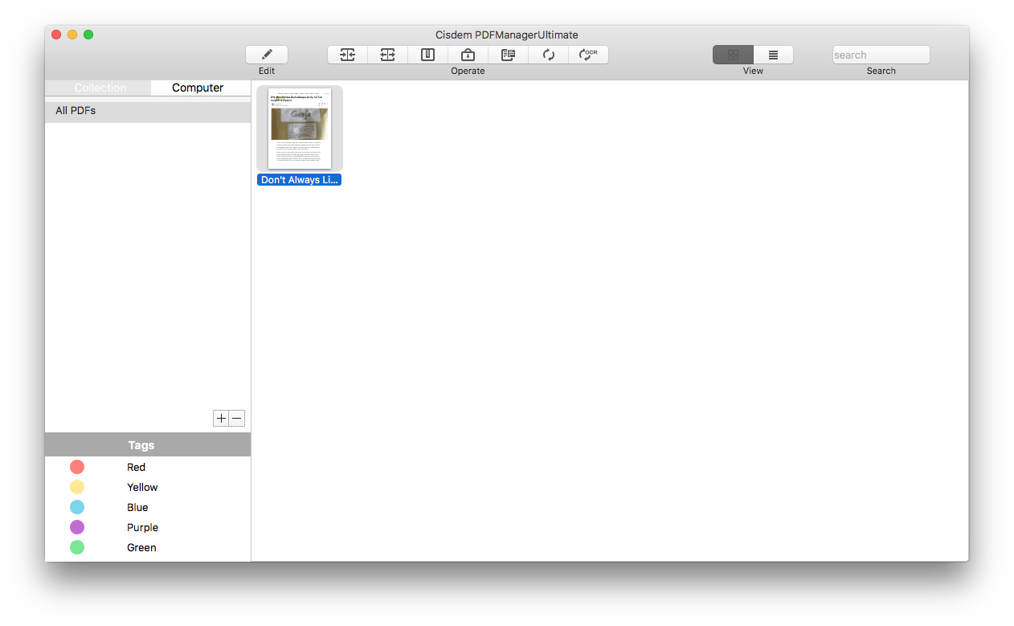Image resolution: width=1014 pixels, height=626 pixels.
Task: Open the Don't Always Li... PDF thumbnail
Action: [x=299, y=128]
